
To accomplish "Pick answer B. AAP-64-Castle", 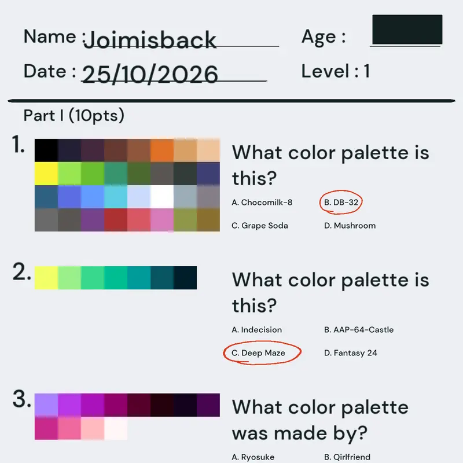I will (359, 329).
